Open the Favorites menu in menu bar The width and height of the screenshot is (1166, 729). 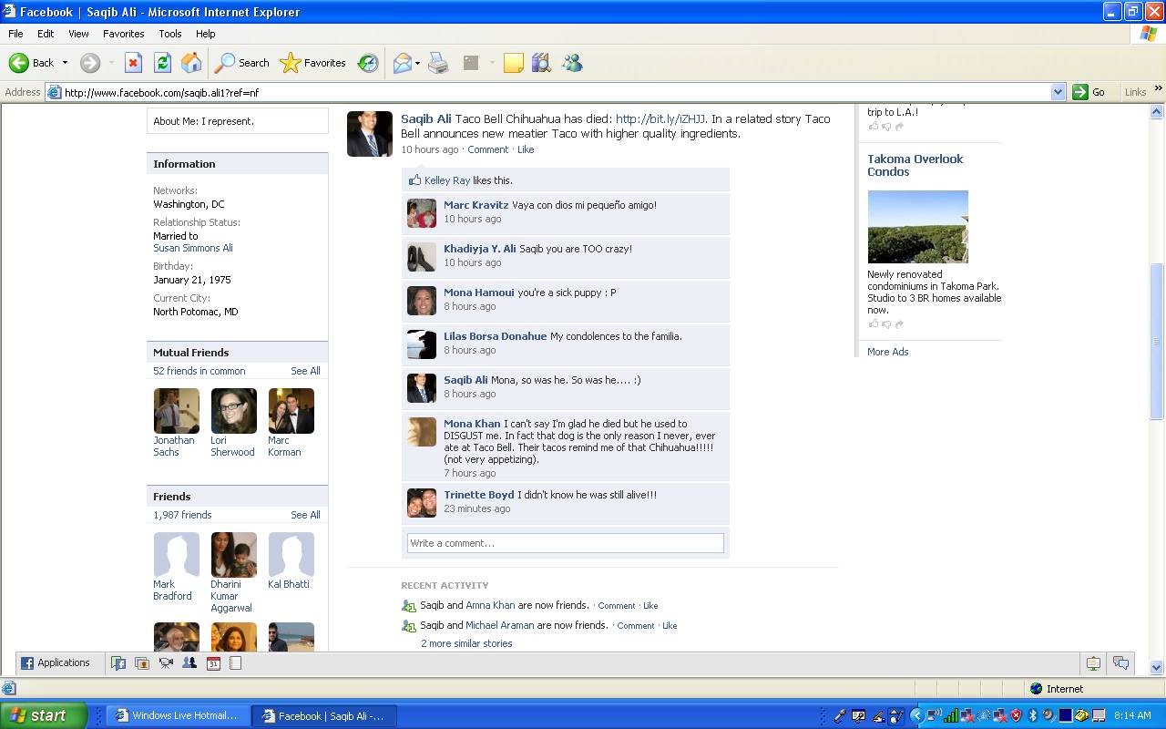(123, 34)
